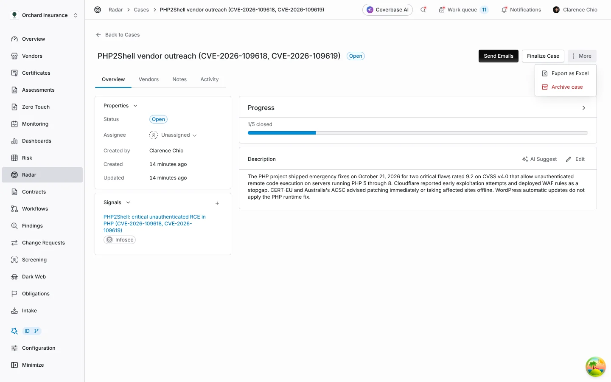Open Certificates icon in sidebar

click(14, 73)
